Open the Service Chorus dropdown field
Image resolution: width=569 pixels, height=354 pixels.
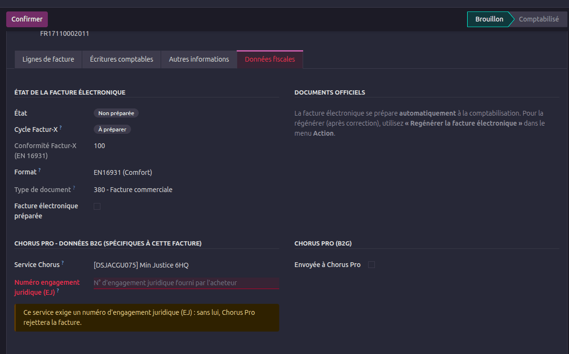(x=186, y=265)
